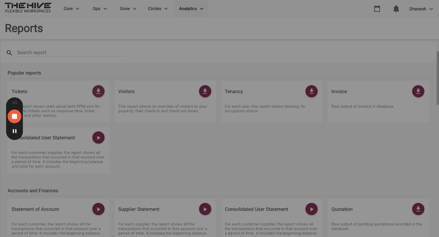Open the Circles menu
The width and height of the screenshot is (439, 237).
(158, 9)
